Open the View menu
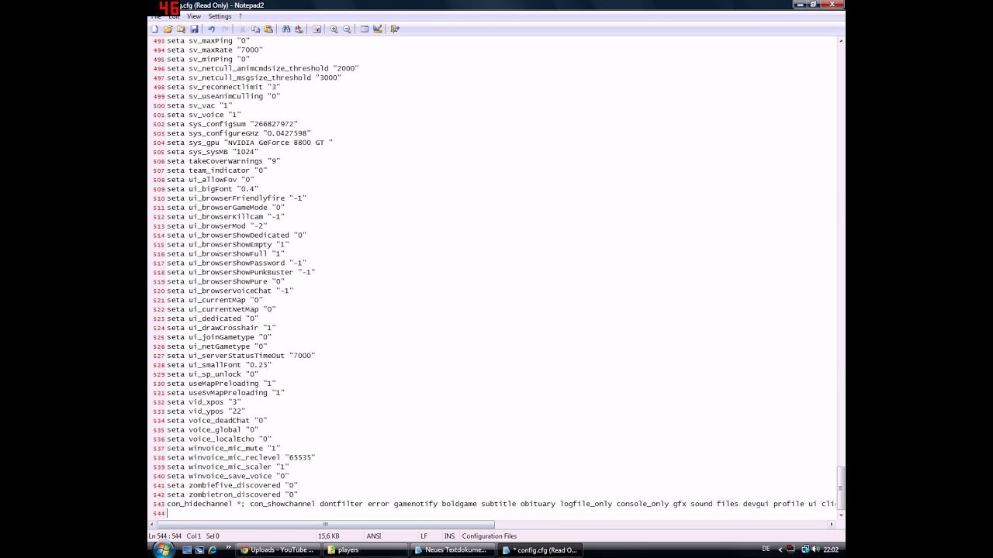This screenshot has height=558, width=993. coord(194,16)
